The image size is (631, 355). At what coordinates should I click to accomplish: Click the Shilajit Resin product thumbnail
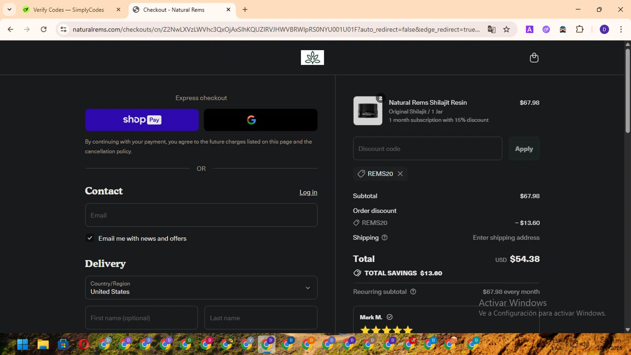point(368,111)
